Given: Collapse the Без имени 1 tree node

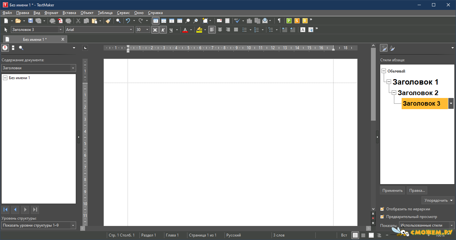Looking at the screenshot, I should 5,78.
